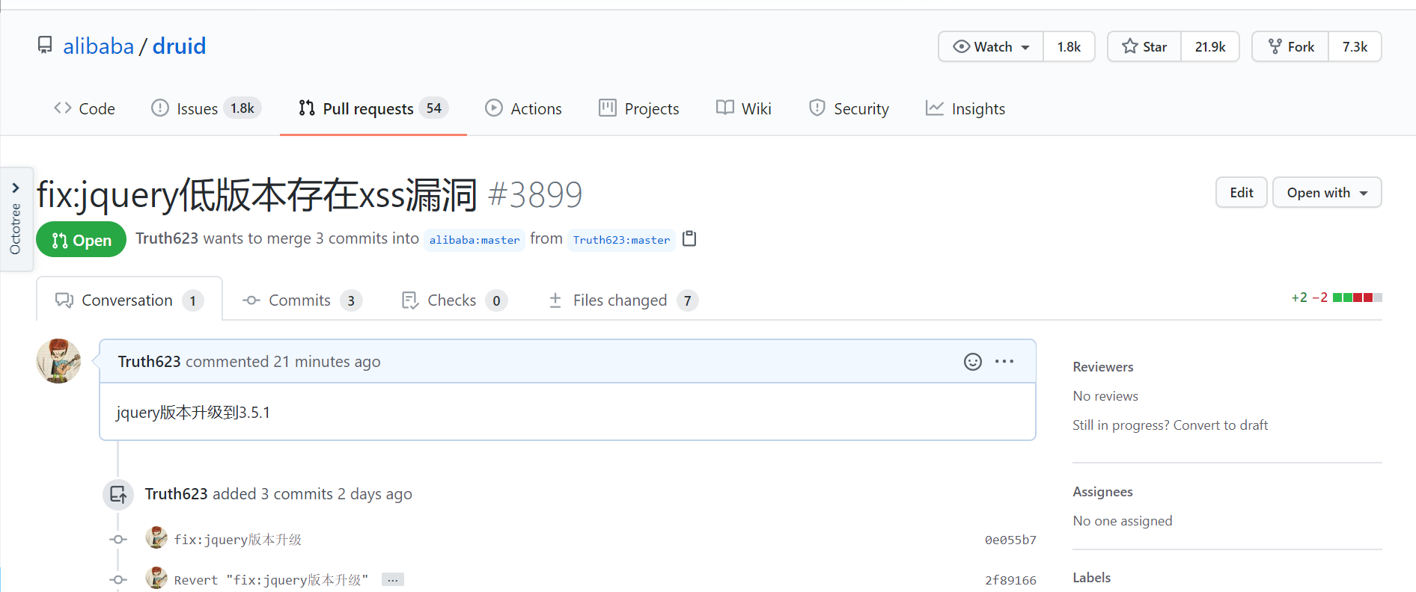The height and width of the screenshot is (592, 1416).
Task: Edit the pull request title
Action: (1241, 192)
